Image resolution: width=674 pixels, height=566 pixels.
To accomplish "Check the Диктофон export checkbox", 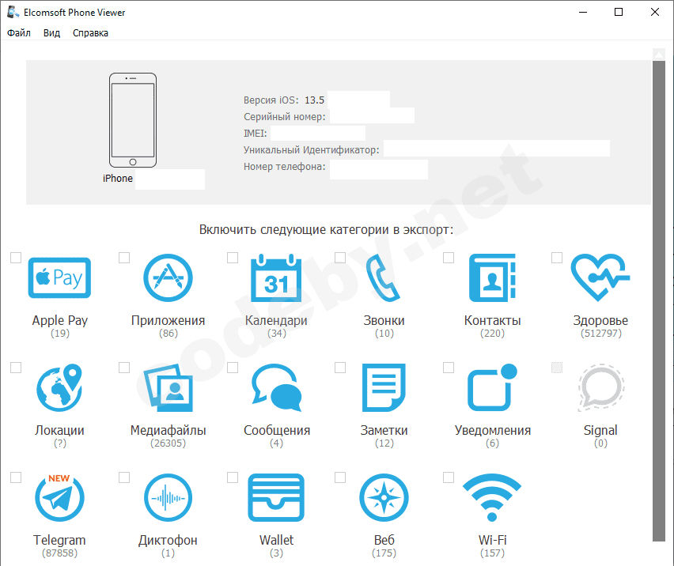I will tap(124, 477).
